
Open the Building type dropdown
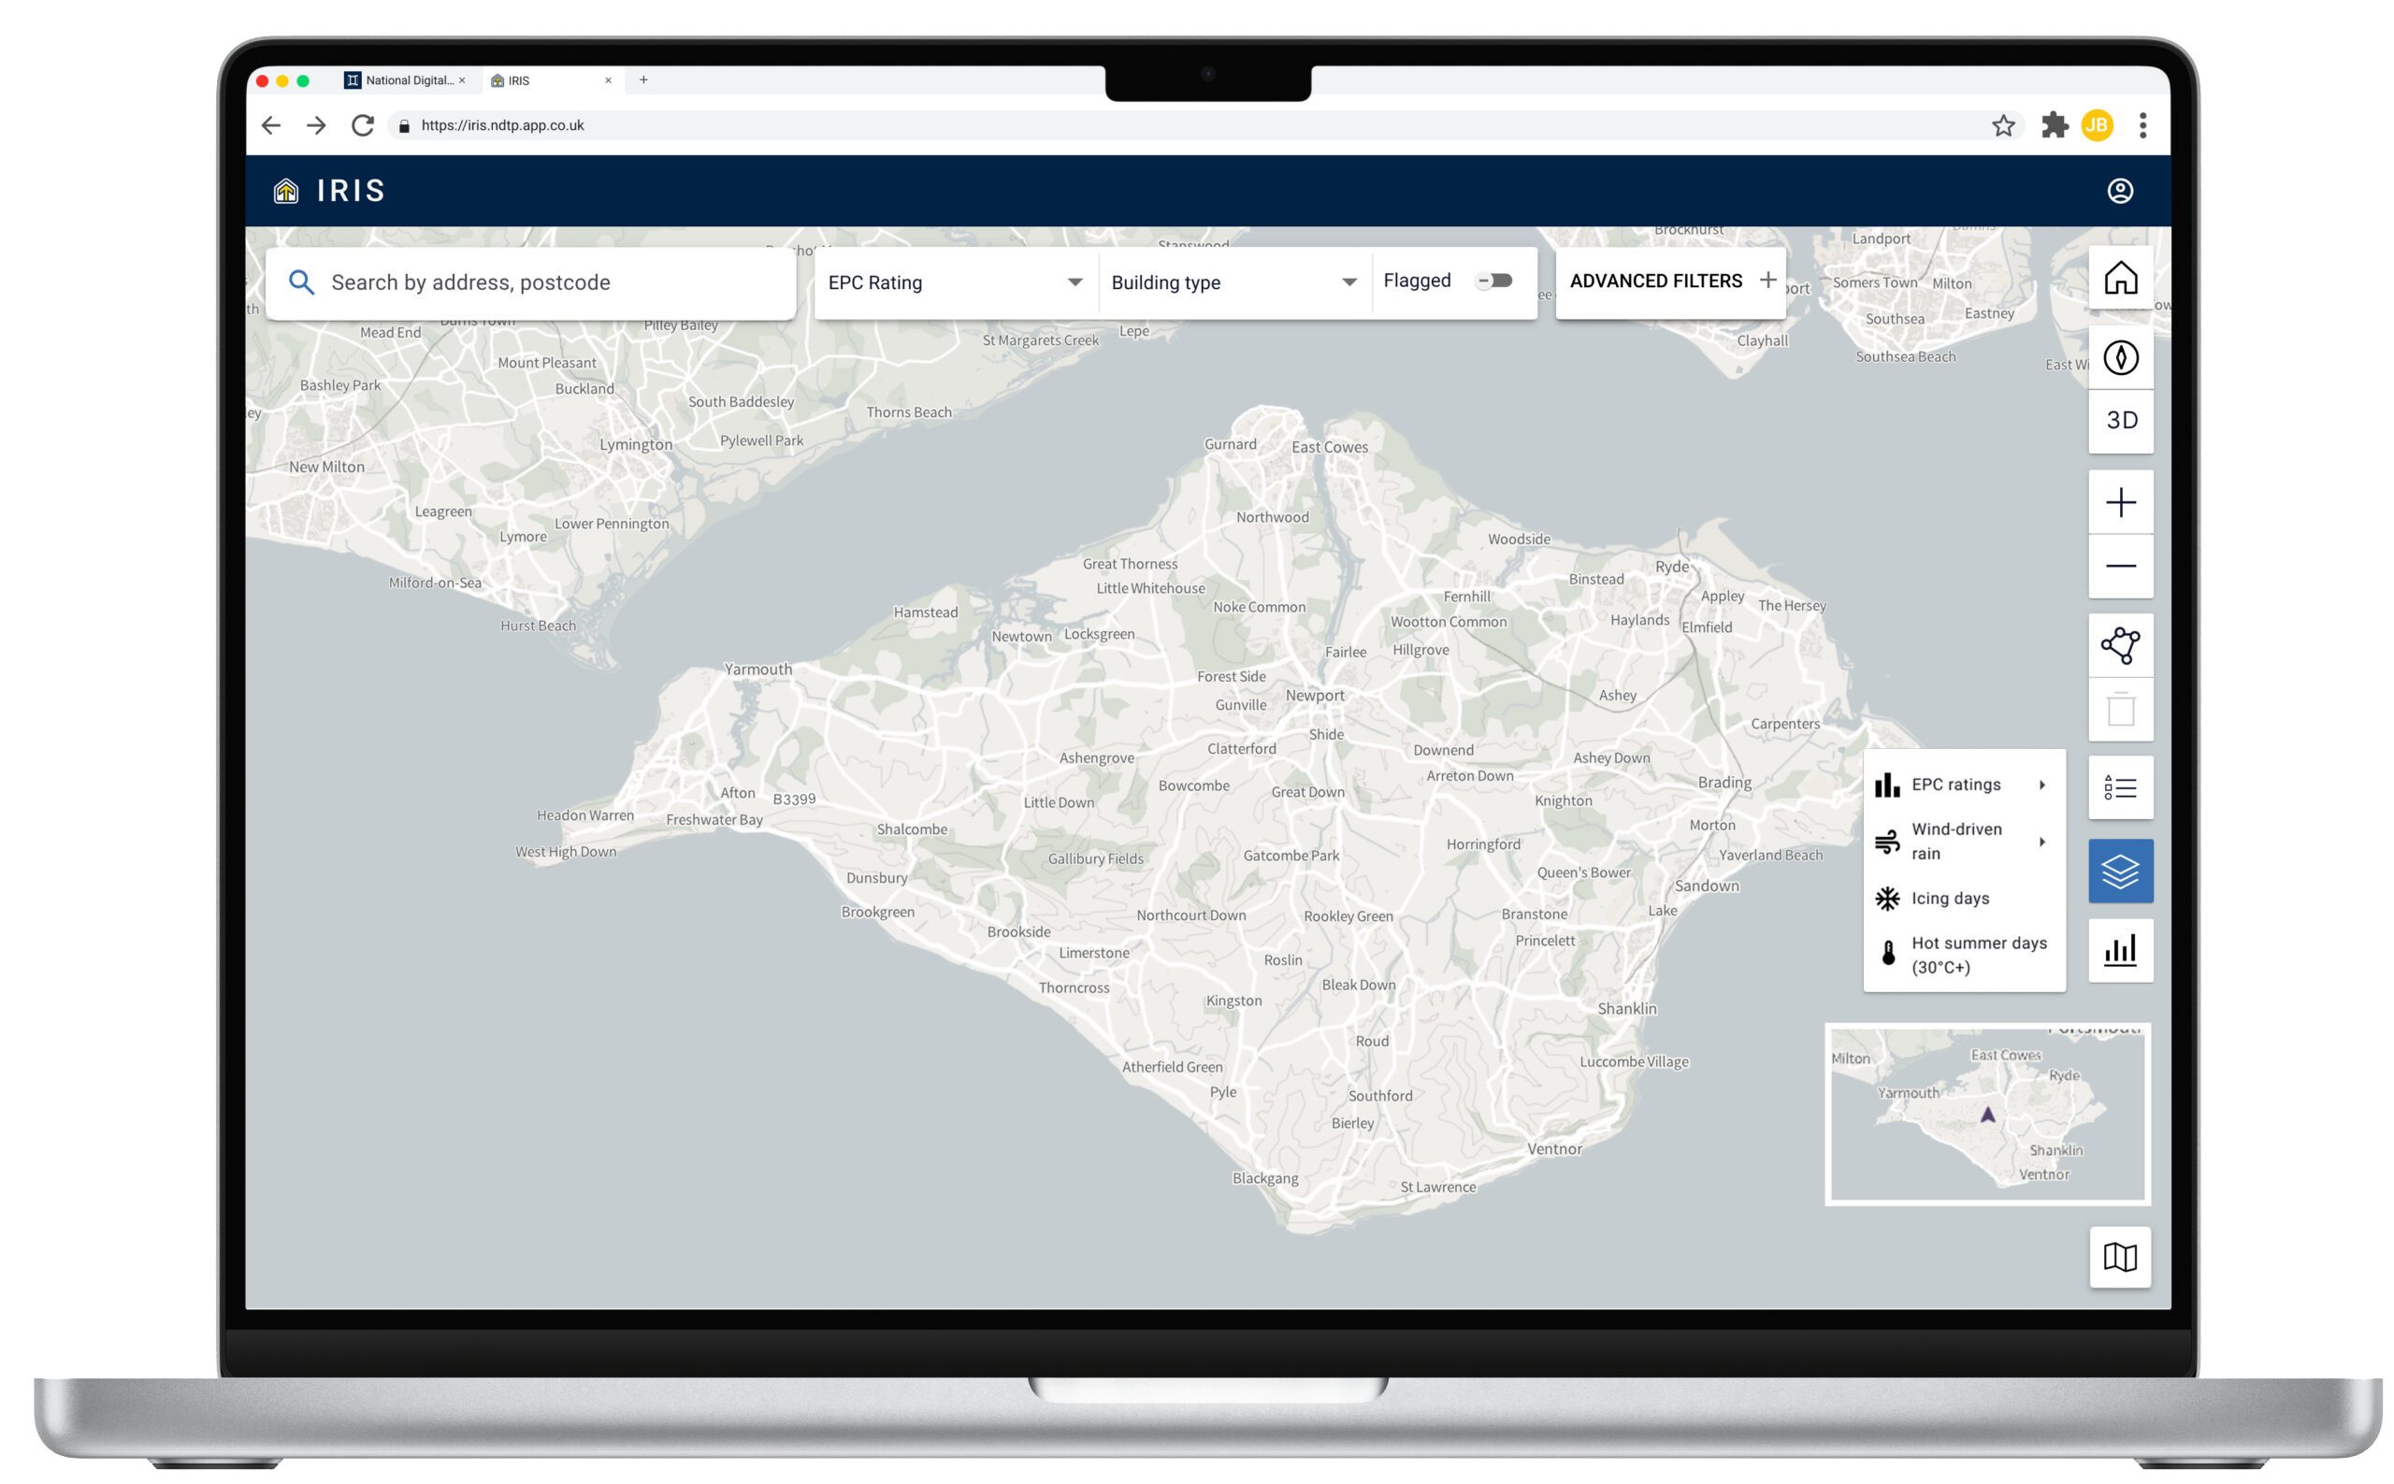click(1232, 282)
